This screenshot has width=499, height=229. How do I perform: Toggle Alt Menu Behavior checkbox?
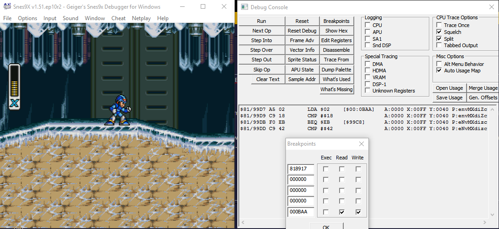click(x=439, y=64)
